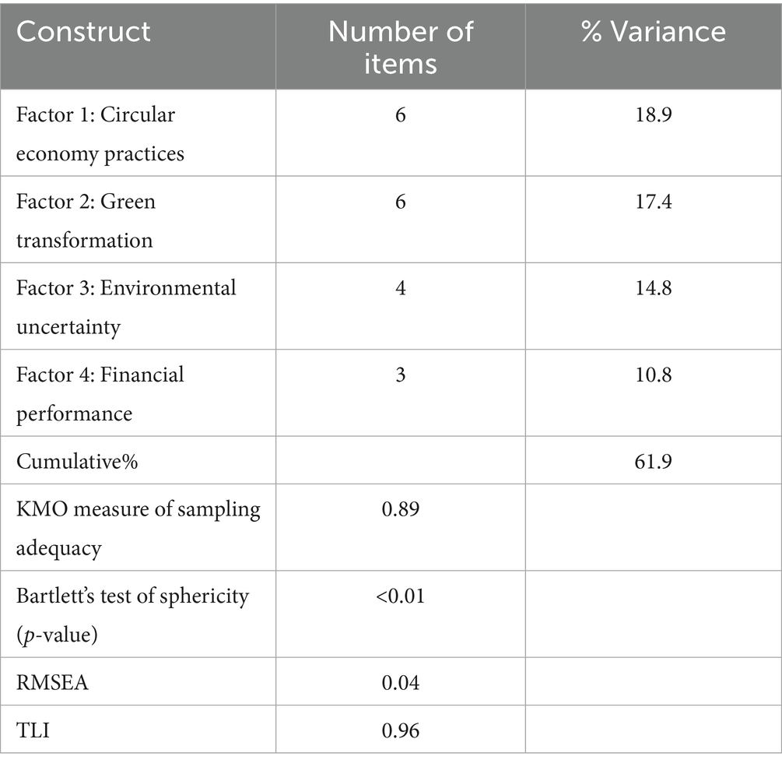This screenshot has width=782, height=767.
Task: Select the Factor 3: Environmental uncertainty cell
Action: tap(126, 307)
